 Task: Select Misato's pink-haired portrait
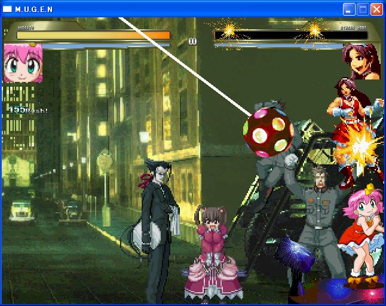23,63
